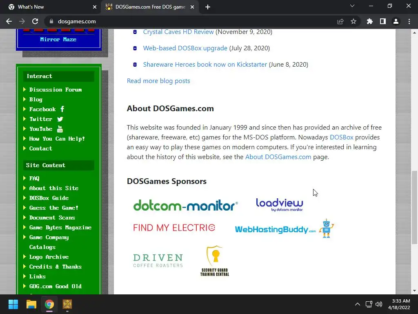Open a new browser tab
418x314 pixels.
click(208, 7)
